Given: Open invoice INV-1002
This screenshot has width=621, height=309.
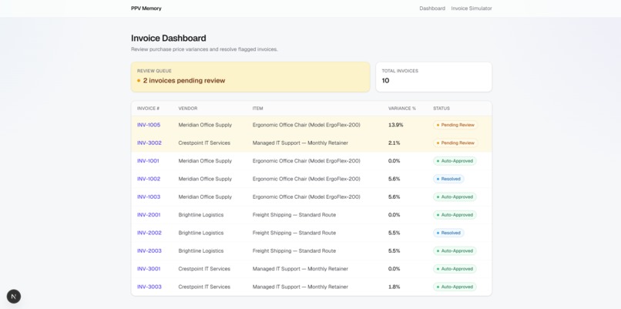Looking at the screenshot, I should click(149, 179).
